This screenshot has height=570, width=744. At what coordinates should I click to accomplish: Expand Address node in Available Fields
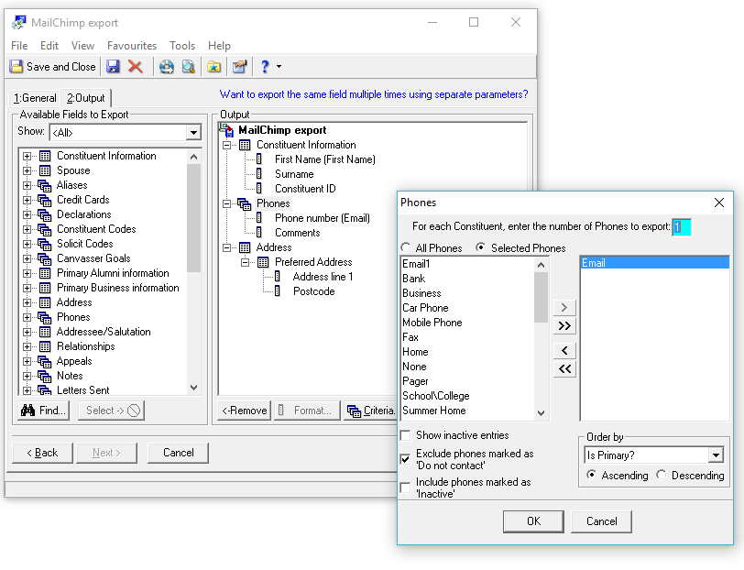(27, 302)
